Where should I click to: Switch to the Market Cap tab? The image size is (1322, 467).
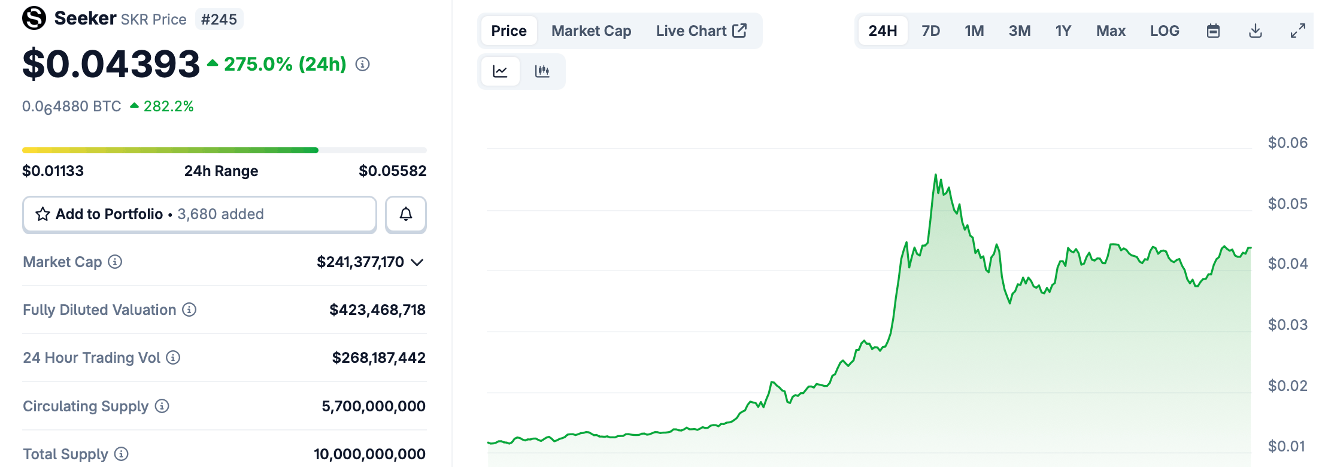pos(591,31)
